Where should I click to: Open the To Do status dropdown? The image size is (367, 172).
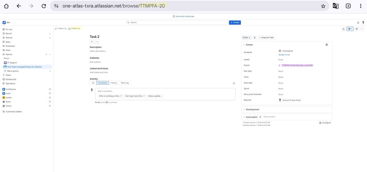[246, 37]
